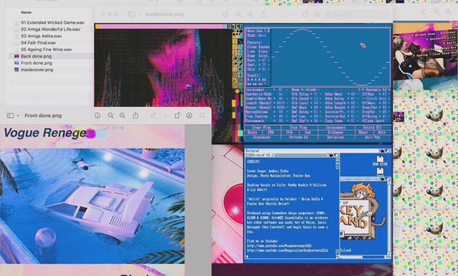The width and height of the screenshot is (458, 276).
Task: Show the inspector info in insidecover.png window
Action: point(225,14)
